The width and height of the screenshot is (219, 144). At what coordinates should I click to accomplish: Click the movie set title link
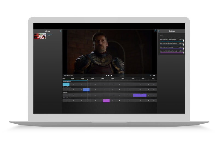pyautogui.click(x=49, y=34)
